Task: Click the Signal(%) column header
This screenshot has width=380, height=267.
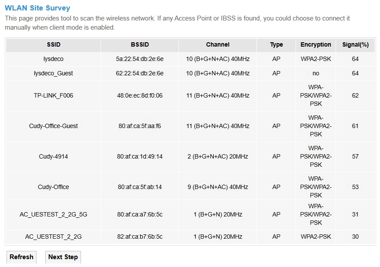Action: [x=355, y=44]
